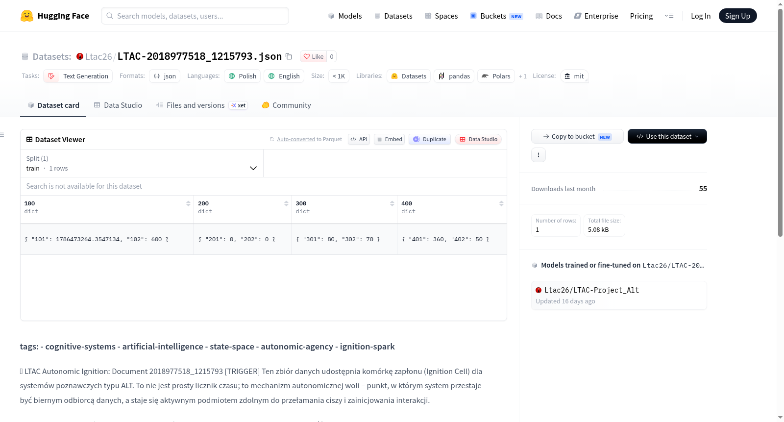Click the English language tag
Screen dimensions: 784x422
[x=284, y=76]
